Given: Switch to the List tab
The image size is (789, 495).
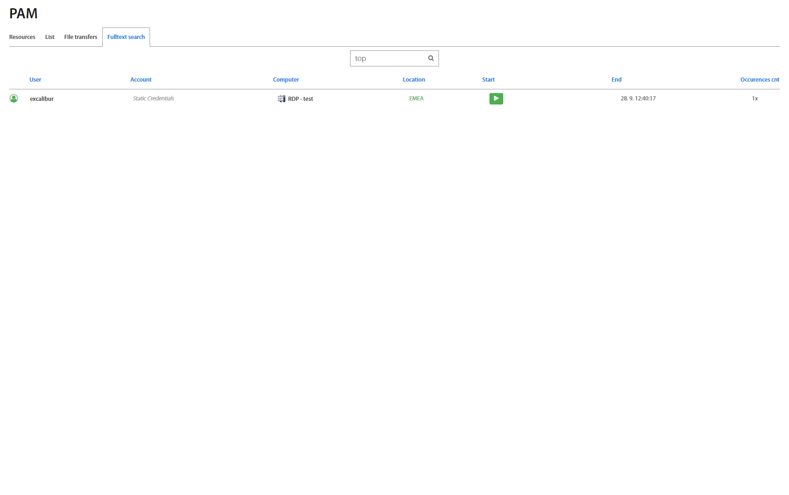Looking at the screenshot, I should (50, 37).
